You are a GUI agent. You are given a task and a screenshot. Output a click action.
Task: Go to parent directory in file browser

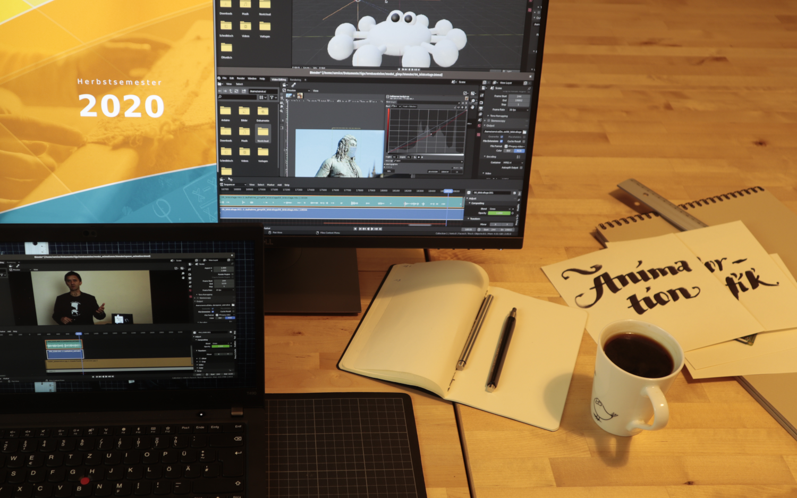(x=231, y=91)
